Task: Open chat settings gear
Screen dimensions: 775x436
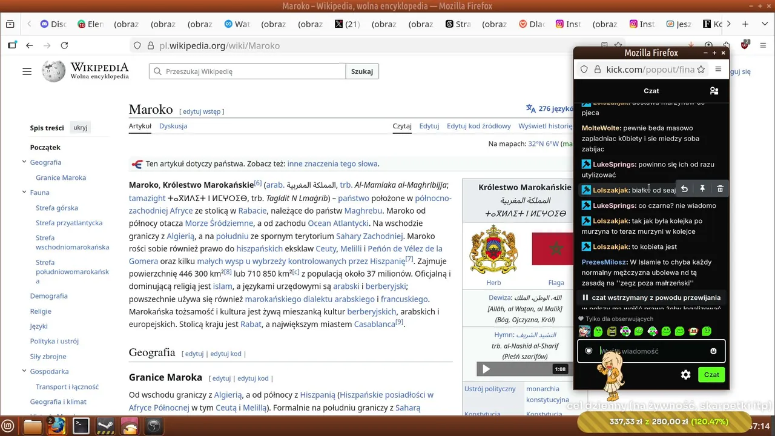Action: (685, 375)
